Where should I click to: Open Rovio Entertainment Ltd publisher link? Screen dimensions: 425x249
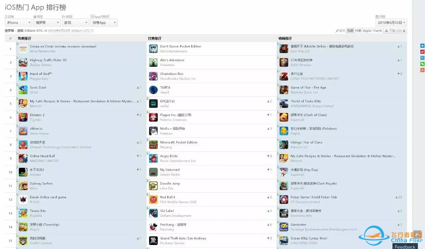point(178,161)
